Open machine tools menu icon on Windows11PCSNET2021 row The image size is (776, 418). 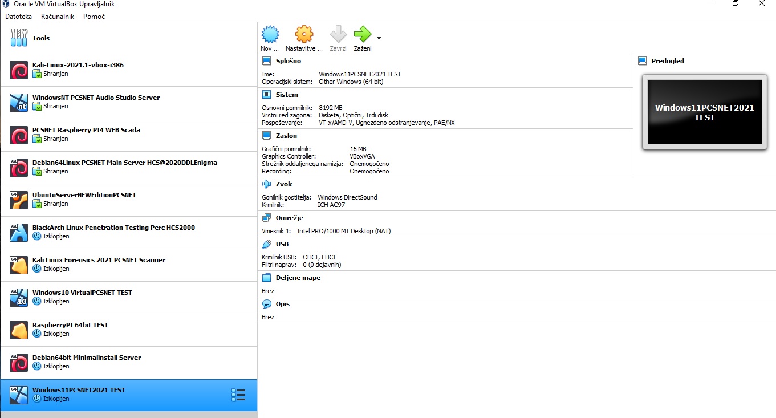(x=238, y=395)
